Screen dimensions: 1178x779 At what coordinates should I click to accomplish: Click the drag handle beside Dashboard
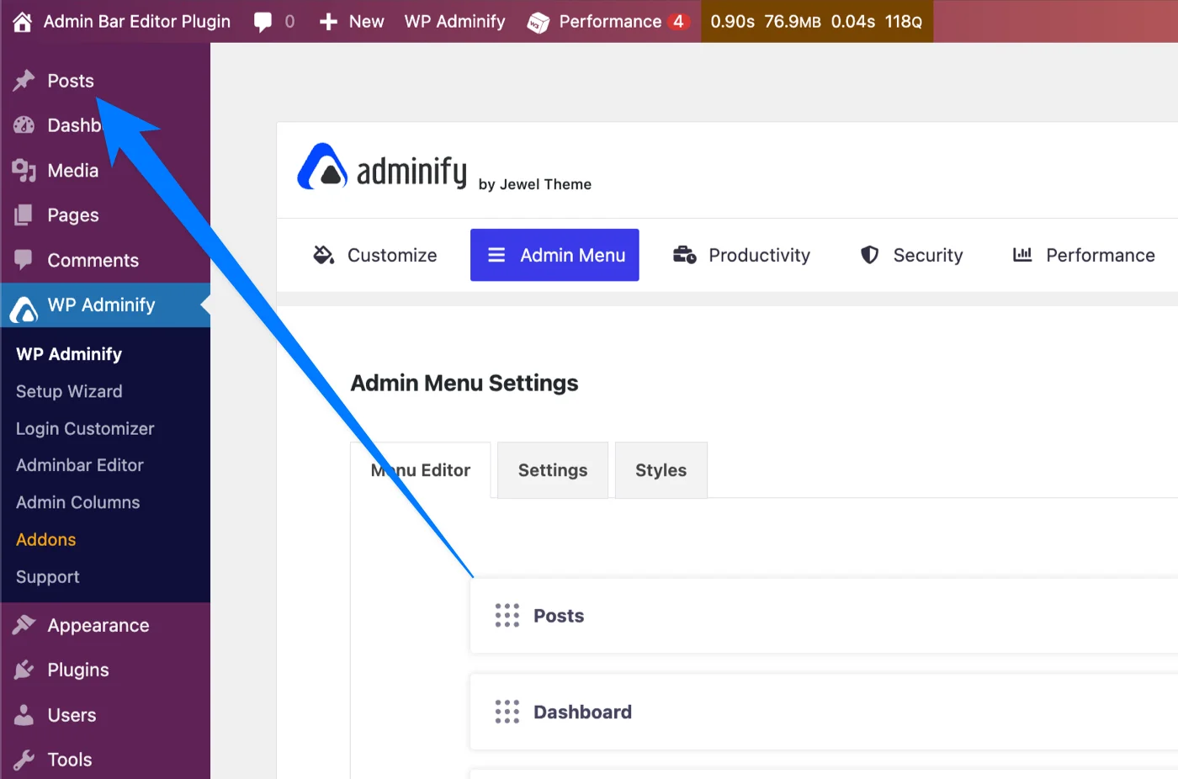pos(507,711)
